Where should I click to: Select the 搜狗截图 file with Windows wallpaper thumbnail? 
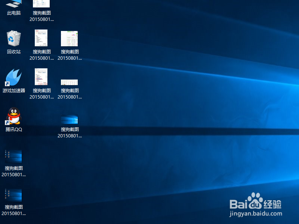pyautogui.click(x=70, y=126)
